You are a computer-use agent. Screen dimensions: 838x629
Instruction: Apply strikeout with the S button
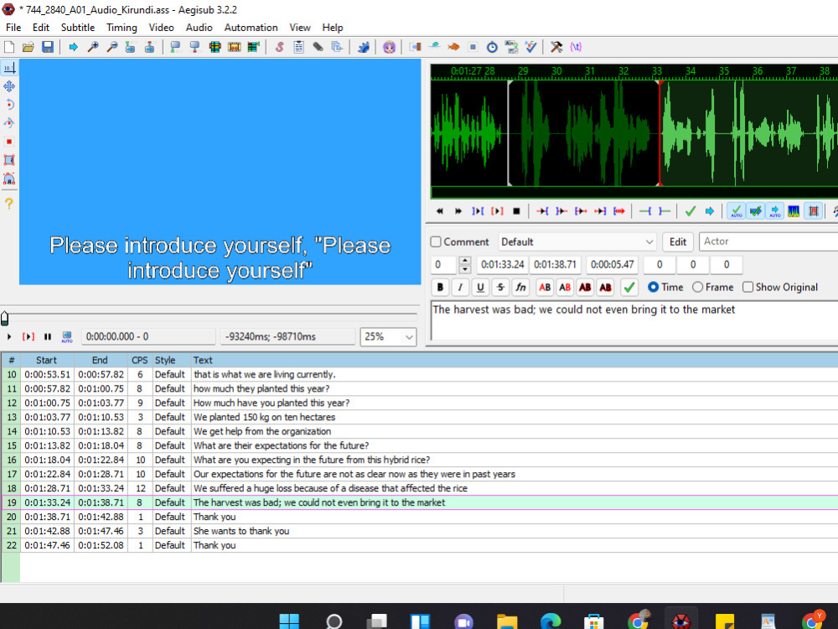[x=501, y=287]
